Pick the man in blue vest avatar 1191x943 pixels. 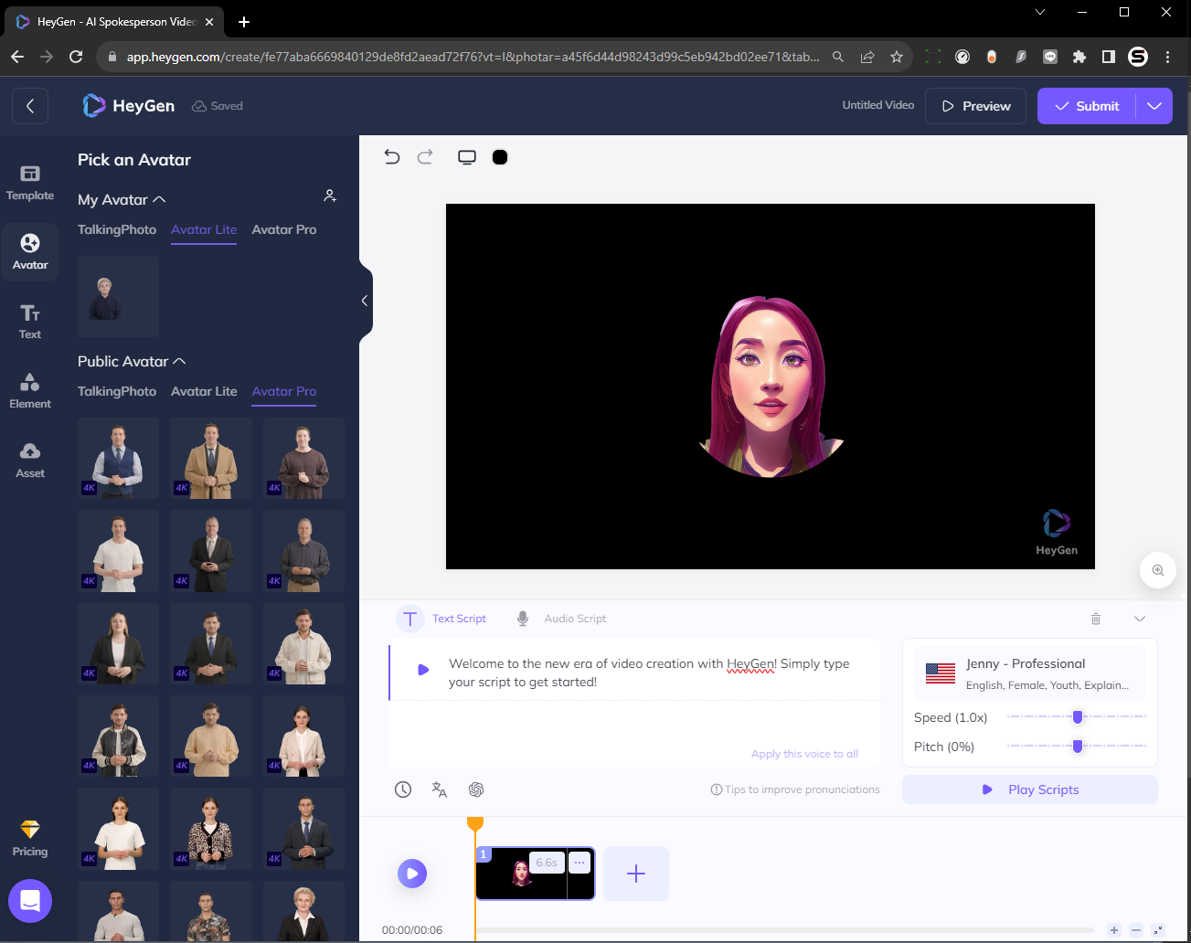[x=118, y=458]
